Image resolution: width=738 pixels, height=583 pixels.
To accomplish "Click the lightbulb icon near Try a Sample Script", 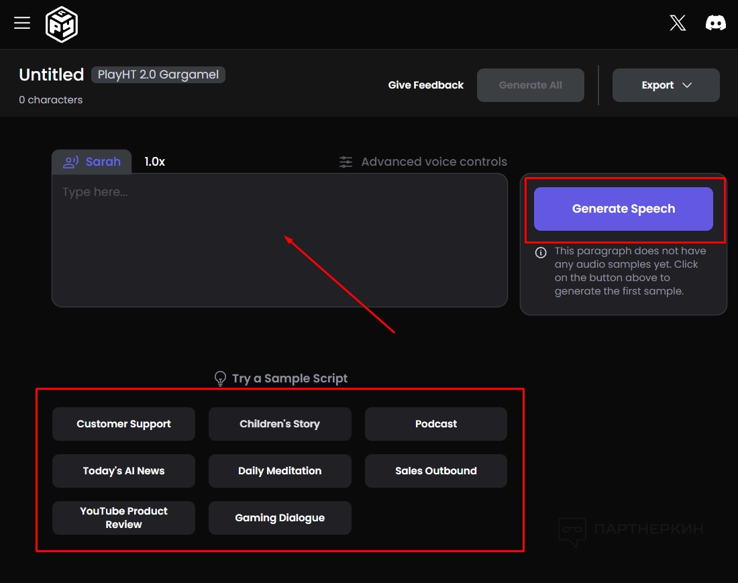I will click(x=220, y=378).
